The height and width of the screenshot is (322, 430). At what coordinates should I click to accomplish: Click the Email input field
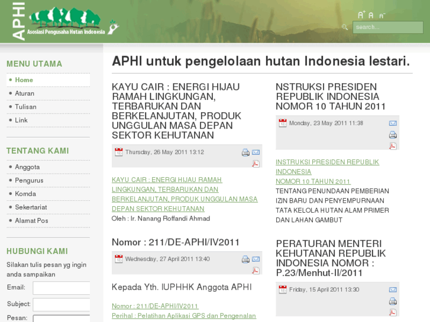[x=62, y=288]
